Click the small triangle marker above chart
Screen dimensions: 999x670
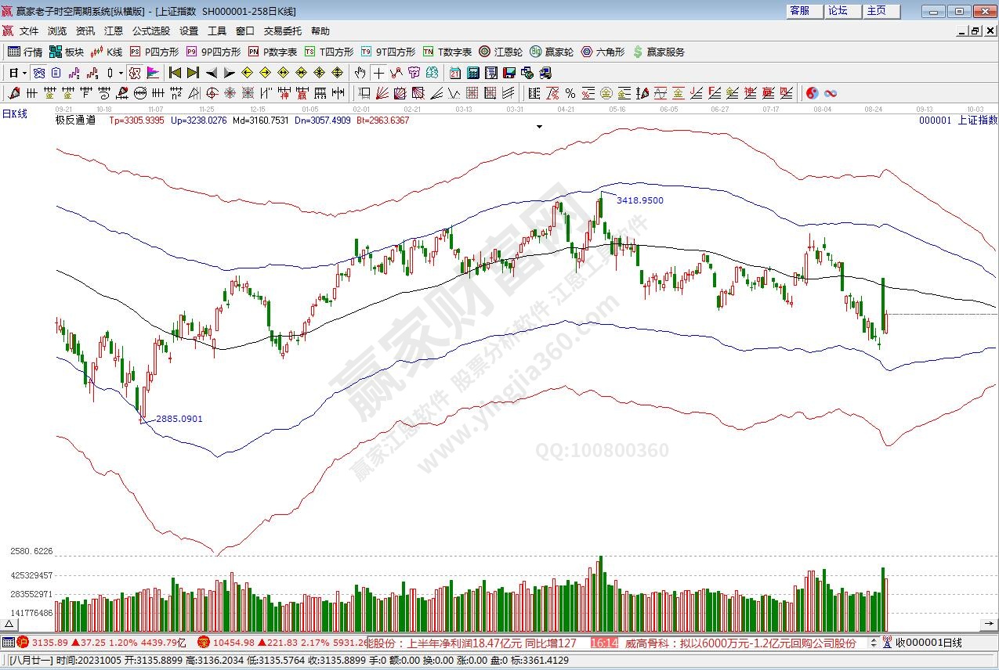(x=539, y=126)
